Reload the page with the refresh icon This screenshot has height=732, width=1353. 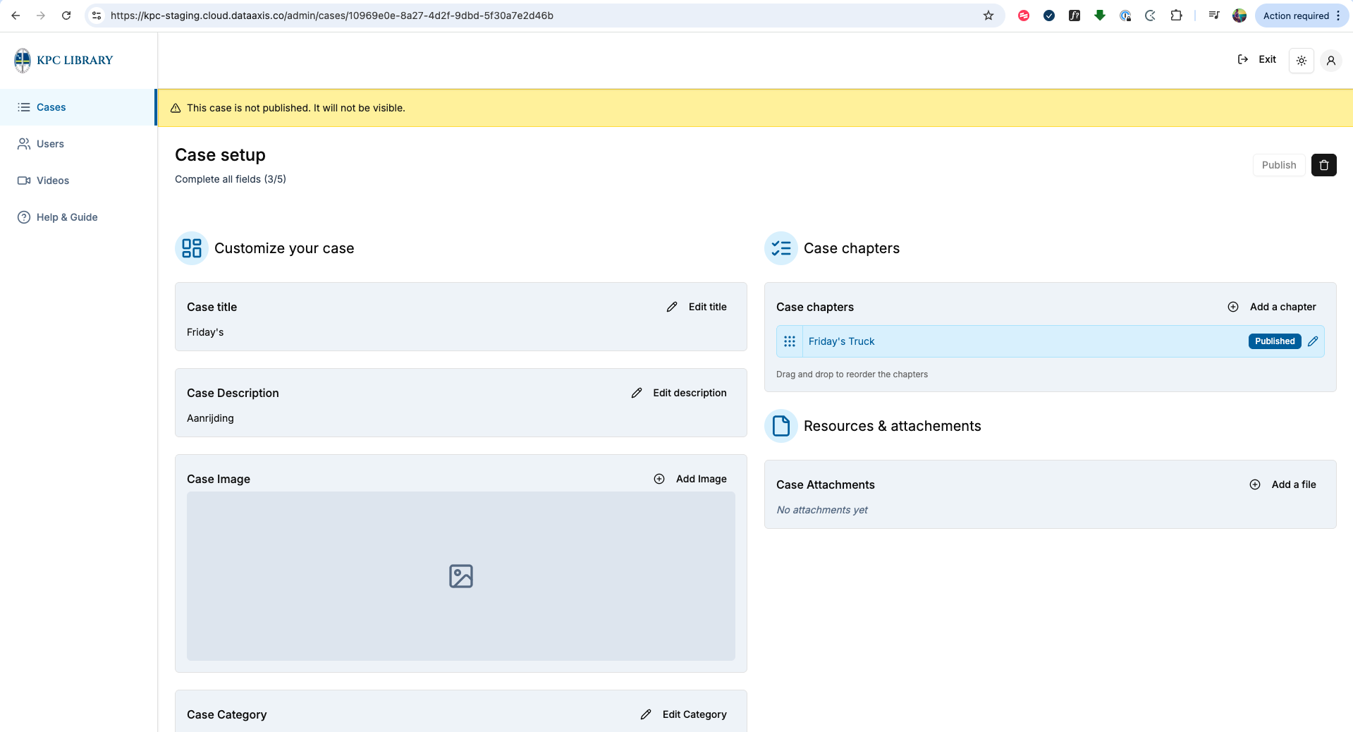tap(66, 16)
